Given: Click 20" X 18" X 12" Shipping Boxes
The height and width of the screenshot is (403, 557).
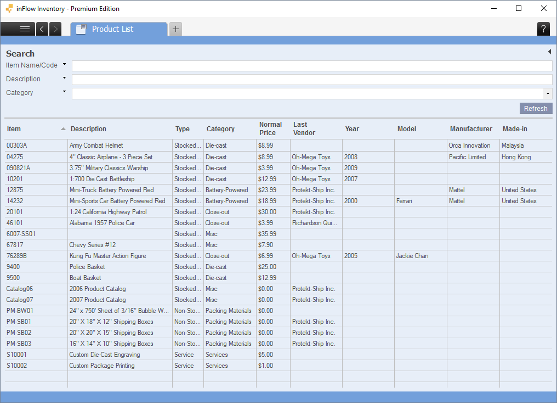Looking at the screenshot, I should [111, 322].
